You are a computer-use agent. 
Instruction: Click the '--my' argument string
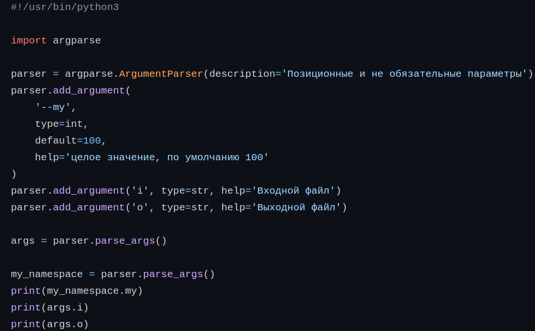(52, 107)
